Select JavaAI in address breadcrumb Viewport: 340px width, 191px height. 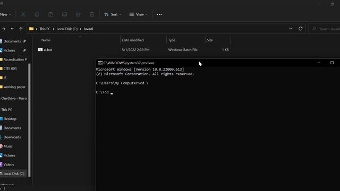pos(88,29)
